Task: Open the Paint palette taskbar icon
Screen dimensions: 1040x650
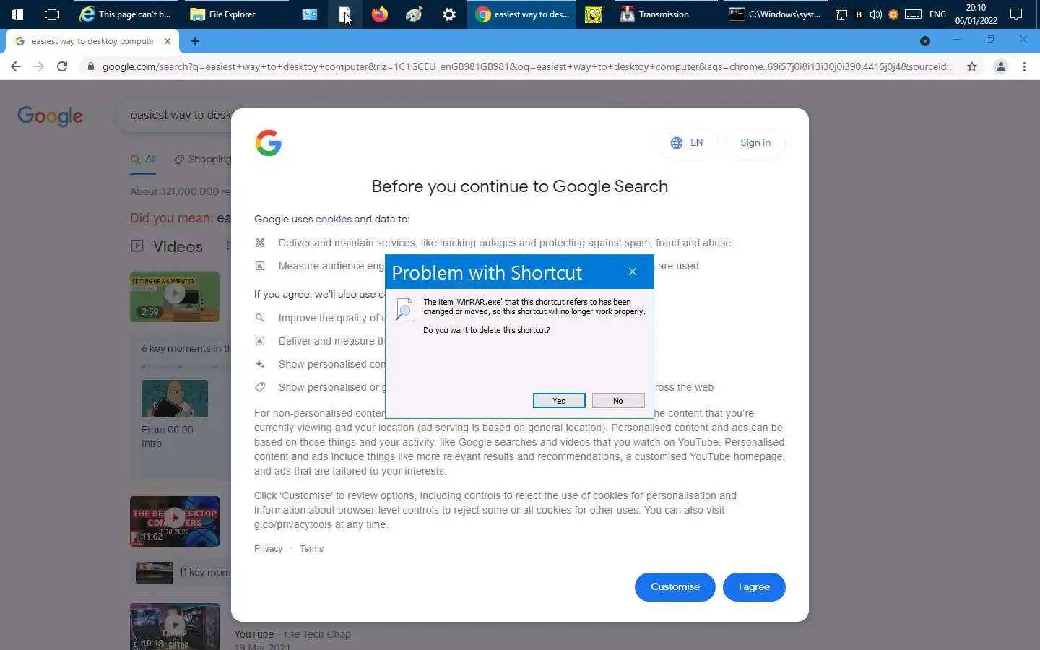Action: coord(414,14)
